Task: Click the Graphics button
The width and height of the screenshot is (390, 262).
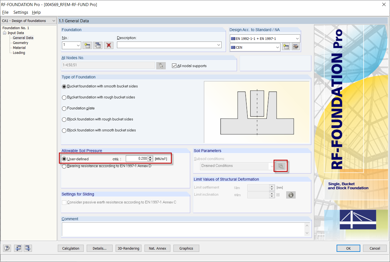Action: point(186,248)
